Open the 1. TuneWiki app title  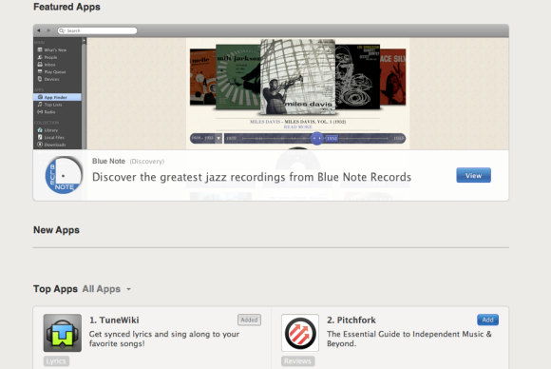tap(114, 320)
